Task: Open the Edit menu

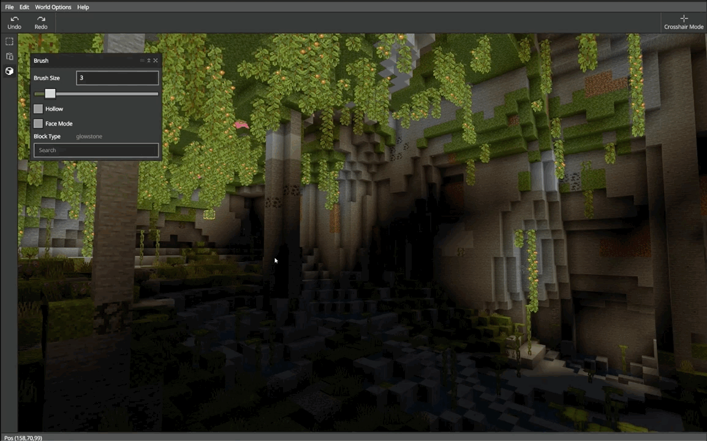Action: point(24,7)
